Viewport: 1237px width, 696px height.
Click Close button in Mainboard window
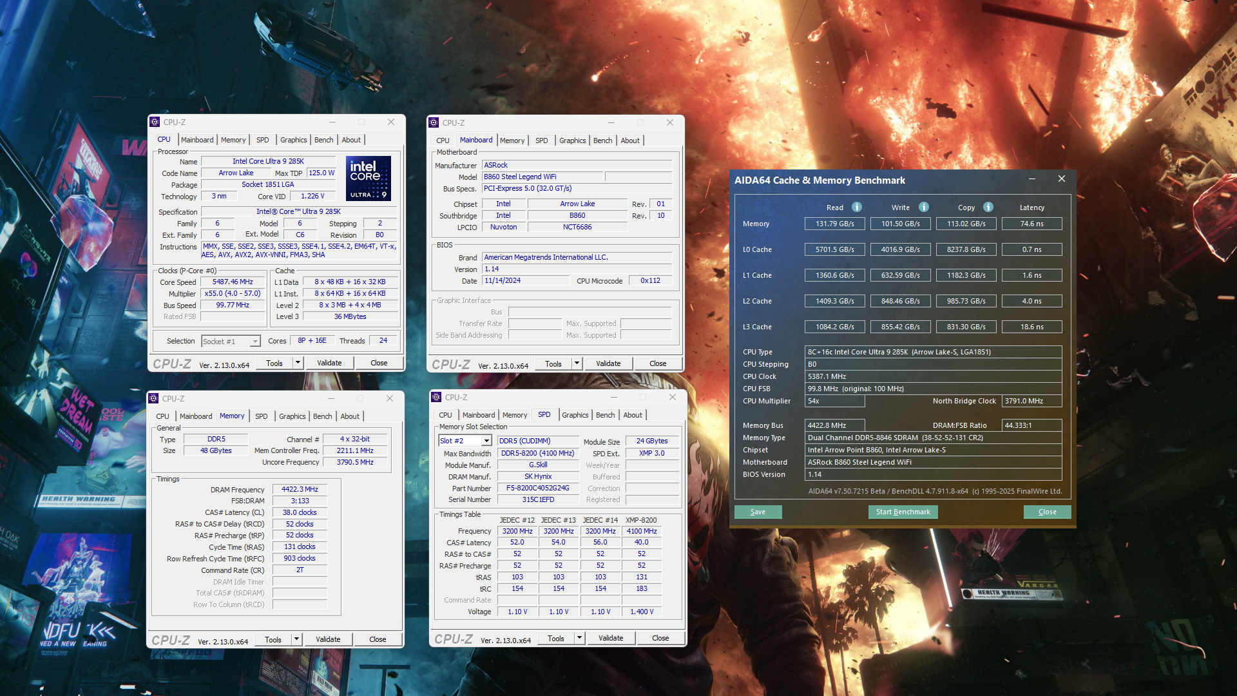(x=658, y=363)
